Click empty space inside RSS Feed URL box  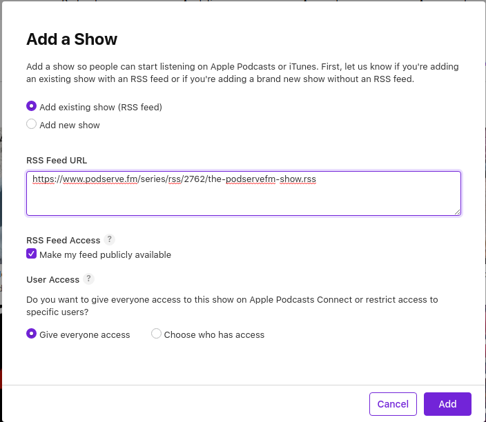244,201
